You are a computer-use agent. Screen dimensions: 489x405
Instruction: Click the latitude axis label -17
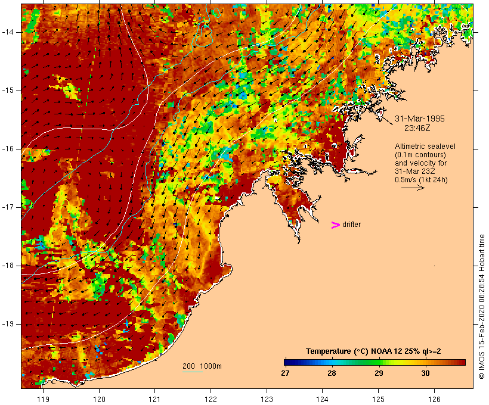[8, 207]
